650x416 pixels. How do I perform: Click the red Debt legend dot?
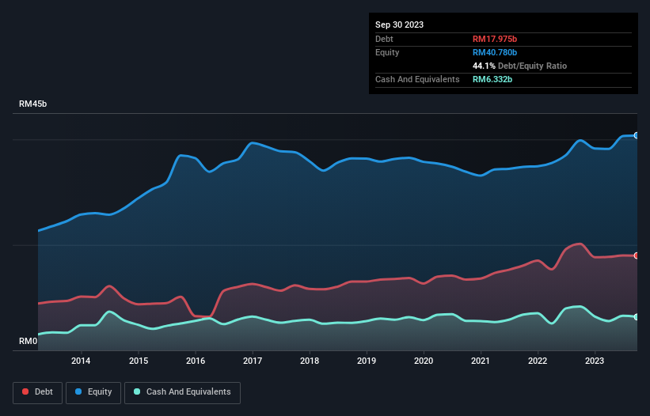point(25,391)
